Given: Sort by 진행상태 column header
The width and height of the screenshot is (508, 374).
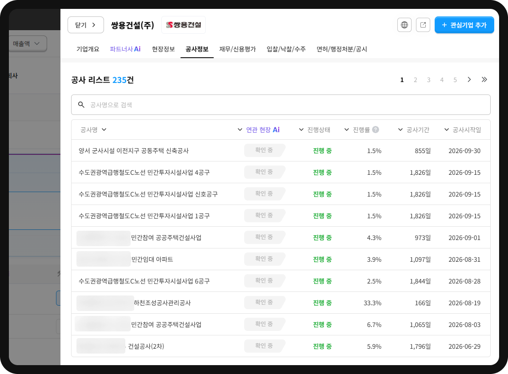Looking at the screenshot, I should [314, 130].
